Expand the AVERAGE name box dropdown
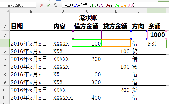Screen dimensions: 169x104 pos(34,5)
